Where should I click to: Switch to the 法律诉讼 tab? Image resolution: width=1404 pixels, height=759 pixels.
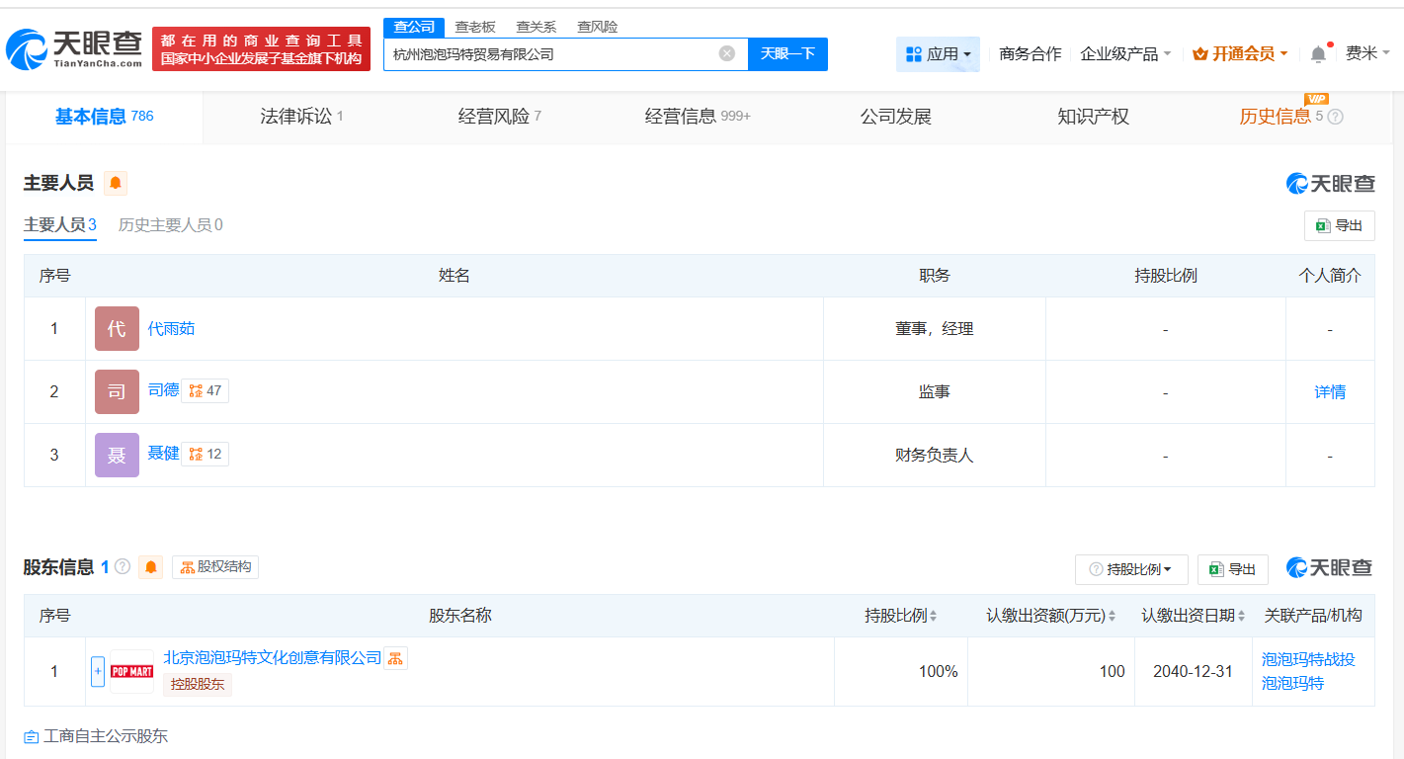coord(295,116)
